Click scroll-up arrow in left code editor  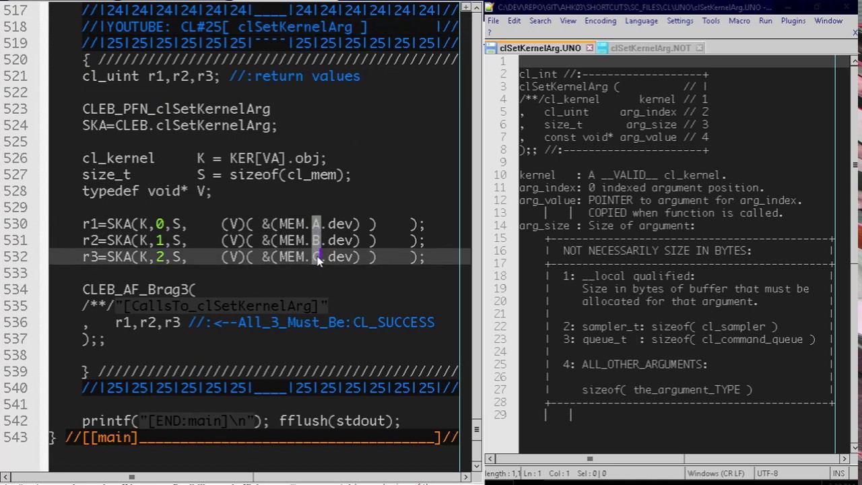(x=477, y=7)
